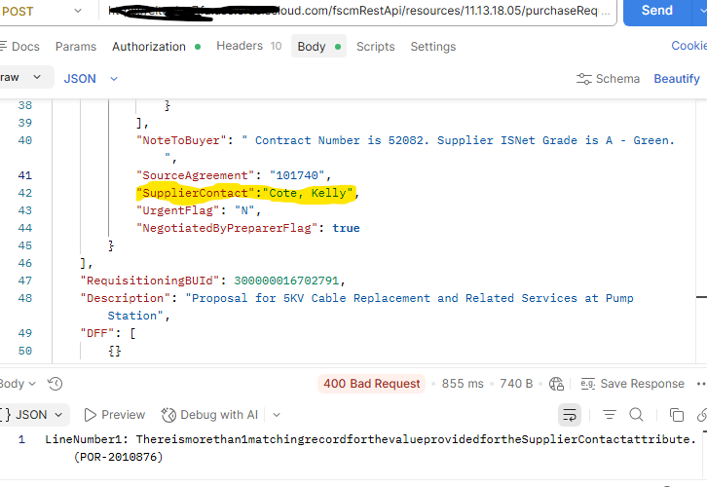
Task: Start Debug with AI
Action: click(x=209, y=414)
